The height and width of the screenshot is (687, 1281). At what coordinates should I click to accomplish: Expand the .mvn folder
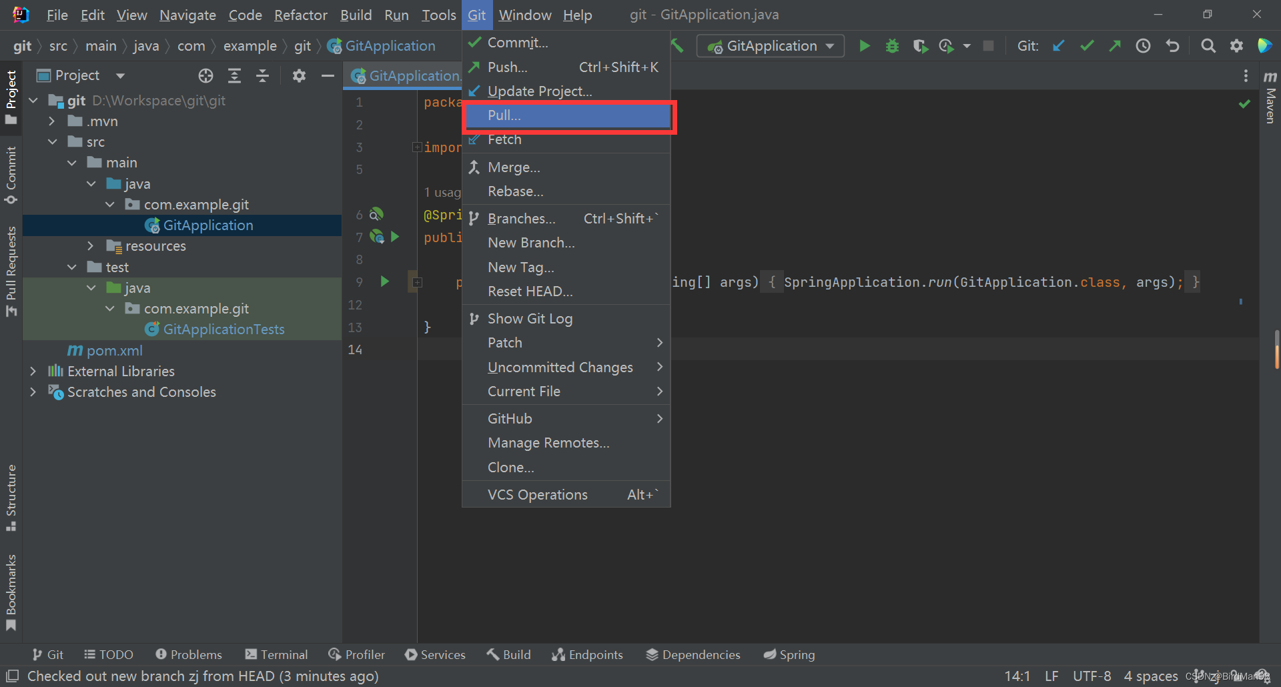pos(51,121)
